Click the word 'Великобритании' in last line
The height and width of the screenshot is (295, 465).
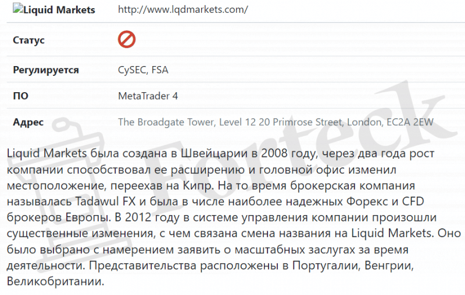[55, 281]
